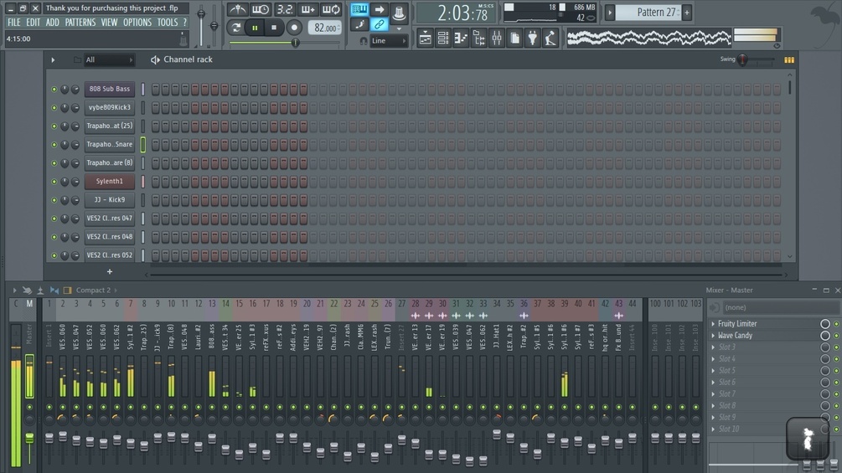Viewport: 842px width, 473px height.
Task: Open the Line snap dropdown
Action: tap(388, 41)
